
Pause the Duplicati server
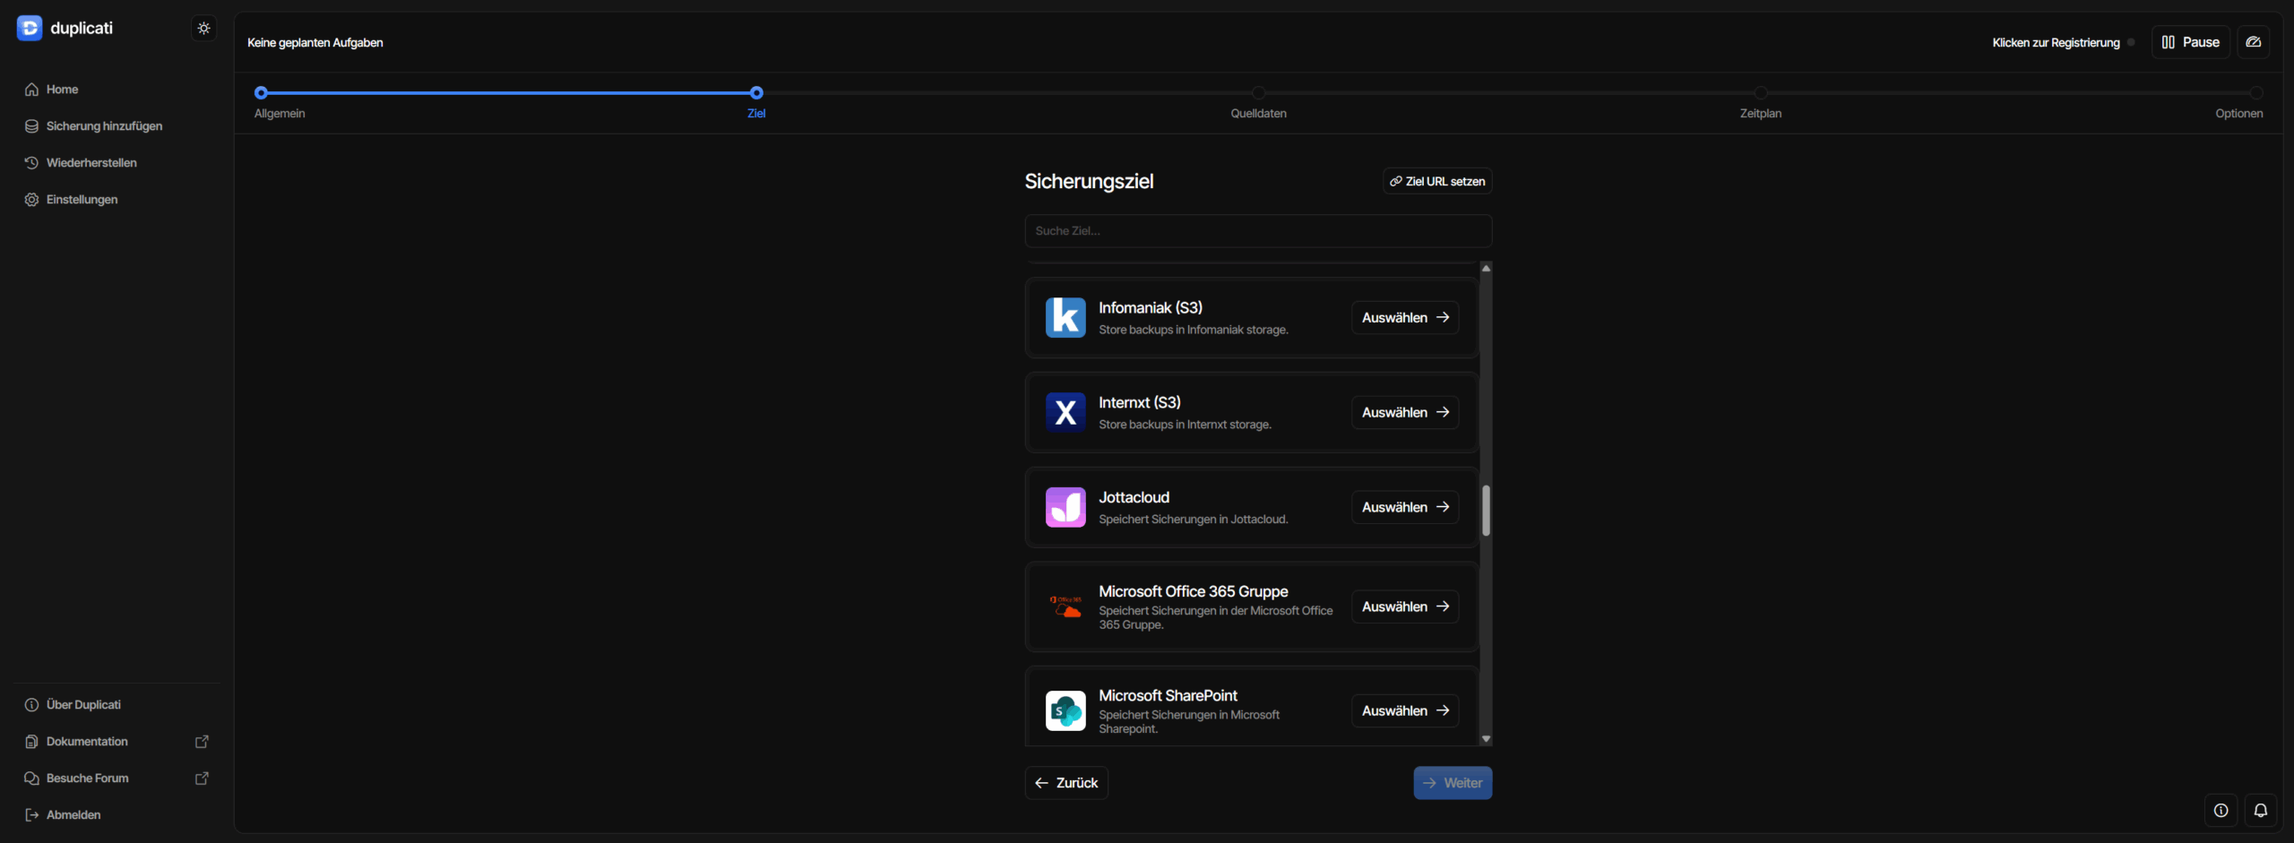[2190, 42]
